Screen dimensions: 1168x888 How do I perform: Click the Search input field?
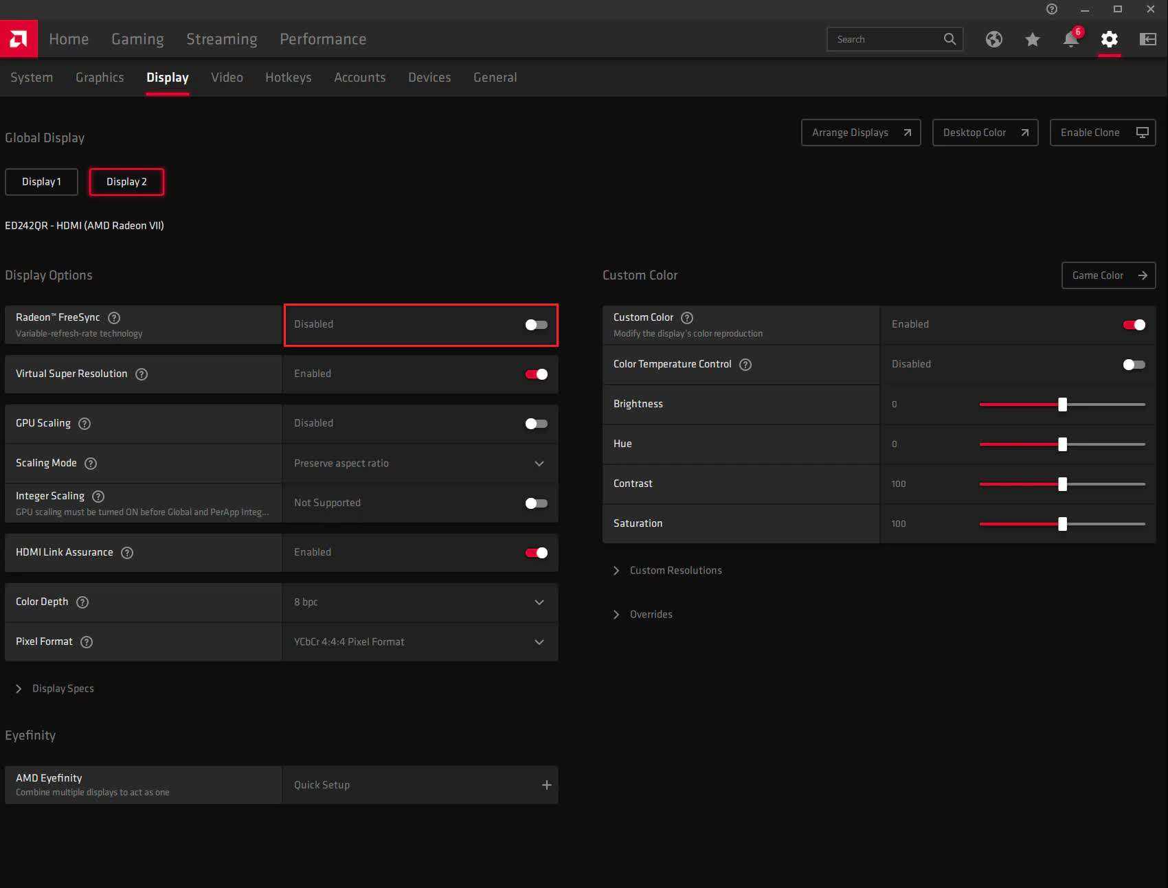885,39
